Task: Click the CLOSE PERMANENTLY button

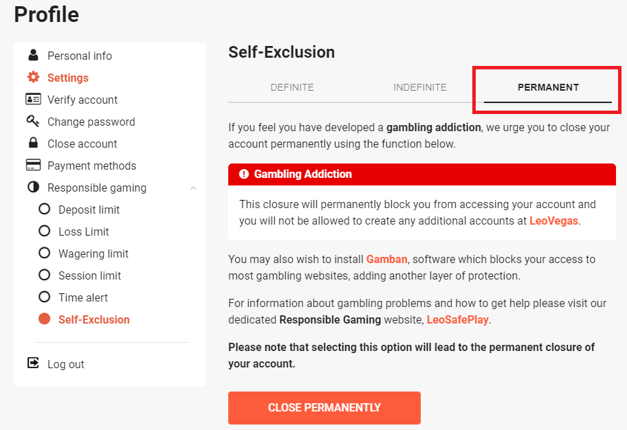Action: click(x=324, y=407)
